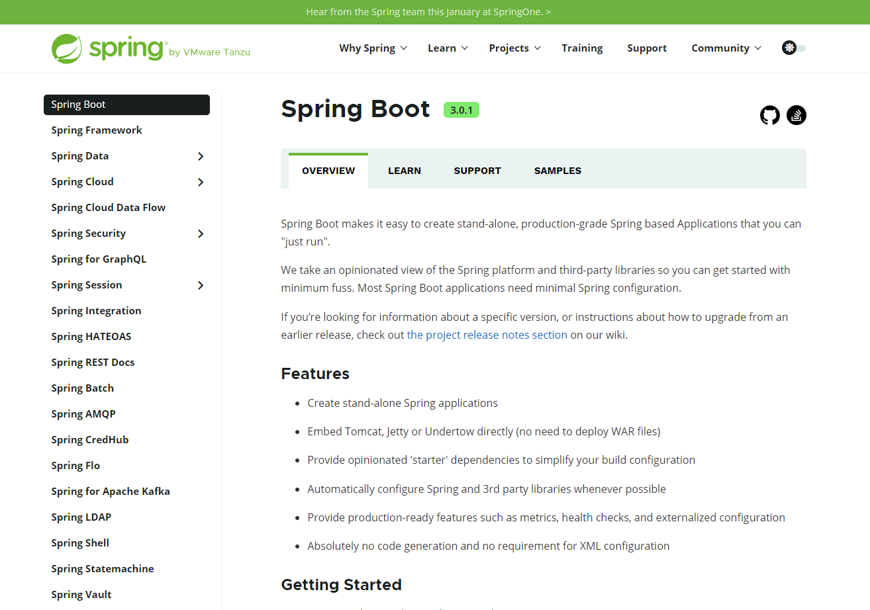This screenshot has width=870, height=610.
Task: Click the Spring leaf logo
Action: pyautogui.click(x=67, y=48)
